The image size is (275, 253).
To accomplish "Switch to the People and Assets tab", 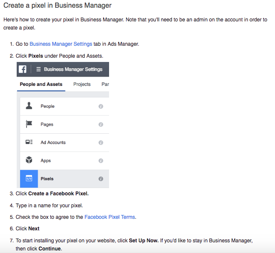I will tap(41, 84).
